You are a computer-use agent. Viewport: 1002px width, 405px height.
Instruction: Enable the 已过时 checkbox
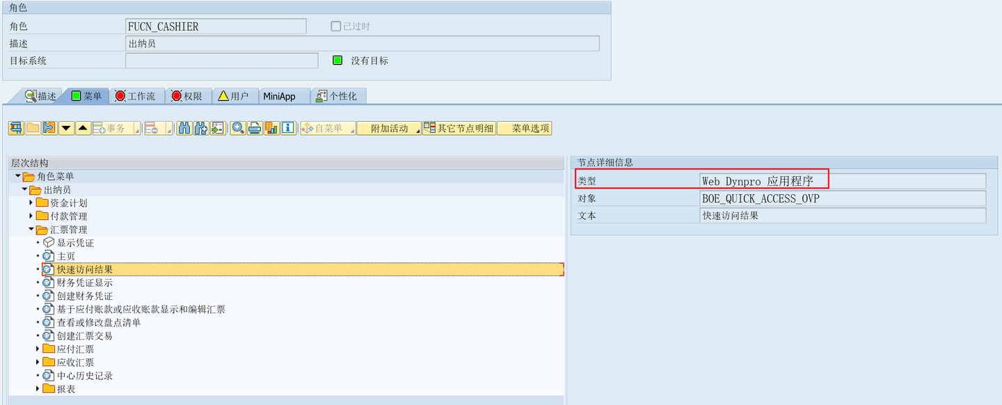(335, 26)
